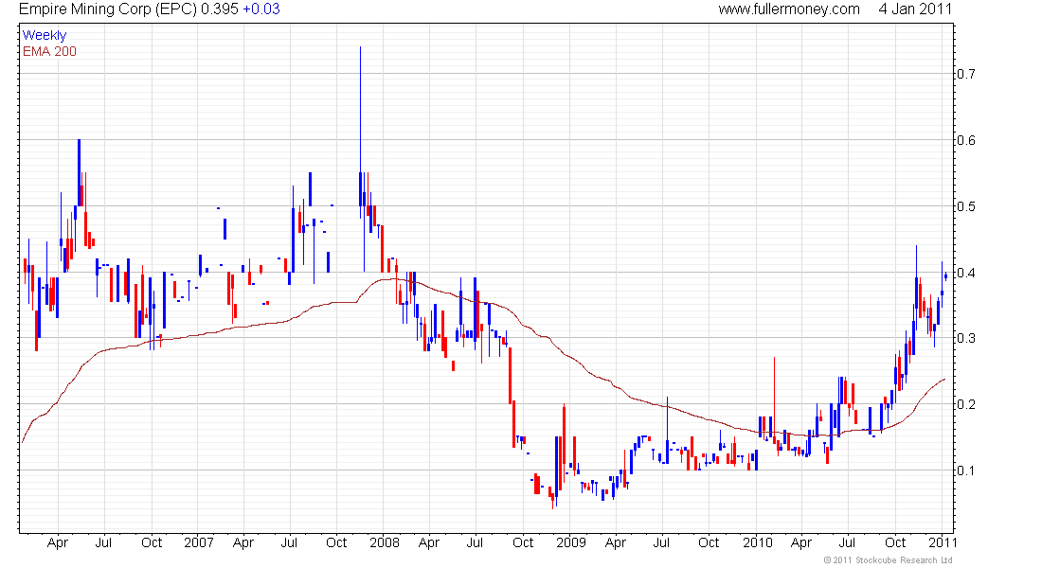Click the price change value +0.03
Screen dimensions: 1042x568
pos(261,9)
